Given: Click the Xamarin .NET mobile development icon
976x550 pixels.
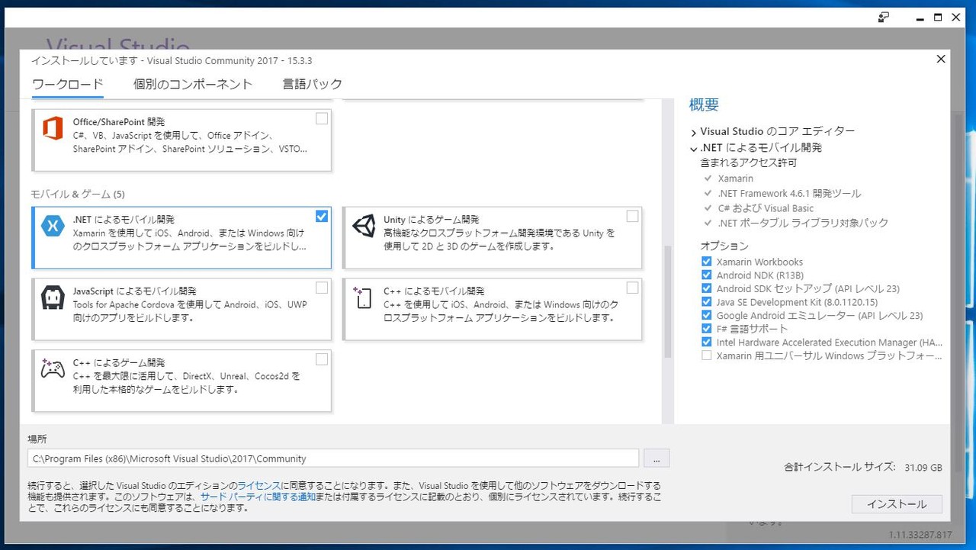Looking at the screenshot, I should pyautogui.click(x=53, y=226).
